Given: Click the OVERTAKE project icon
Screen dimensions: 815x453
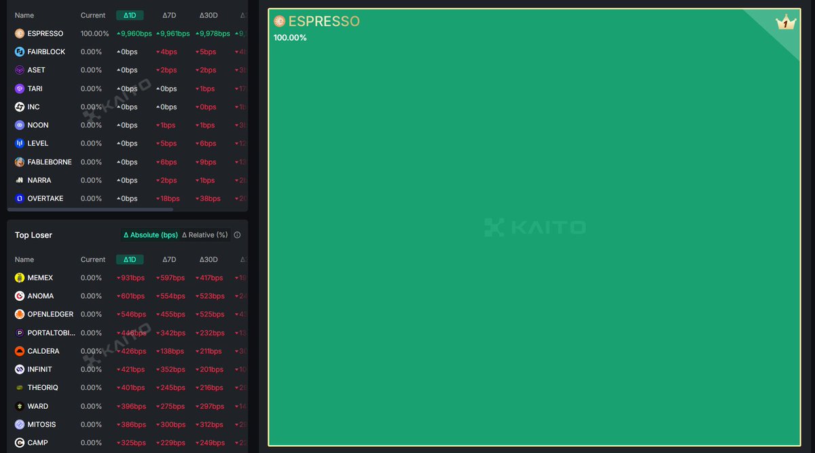Looking at the screenshot, I should pyautogui.click(x=20, y=198).
